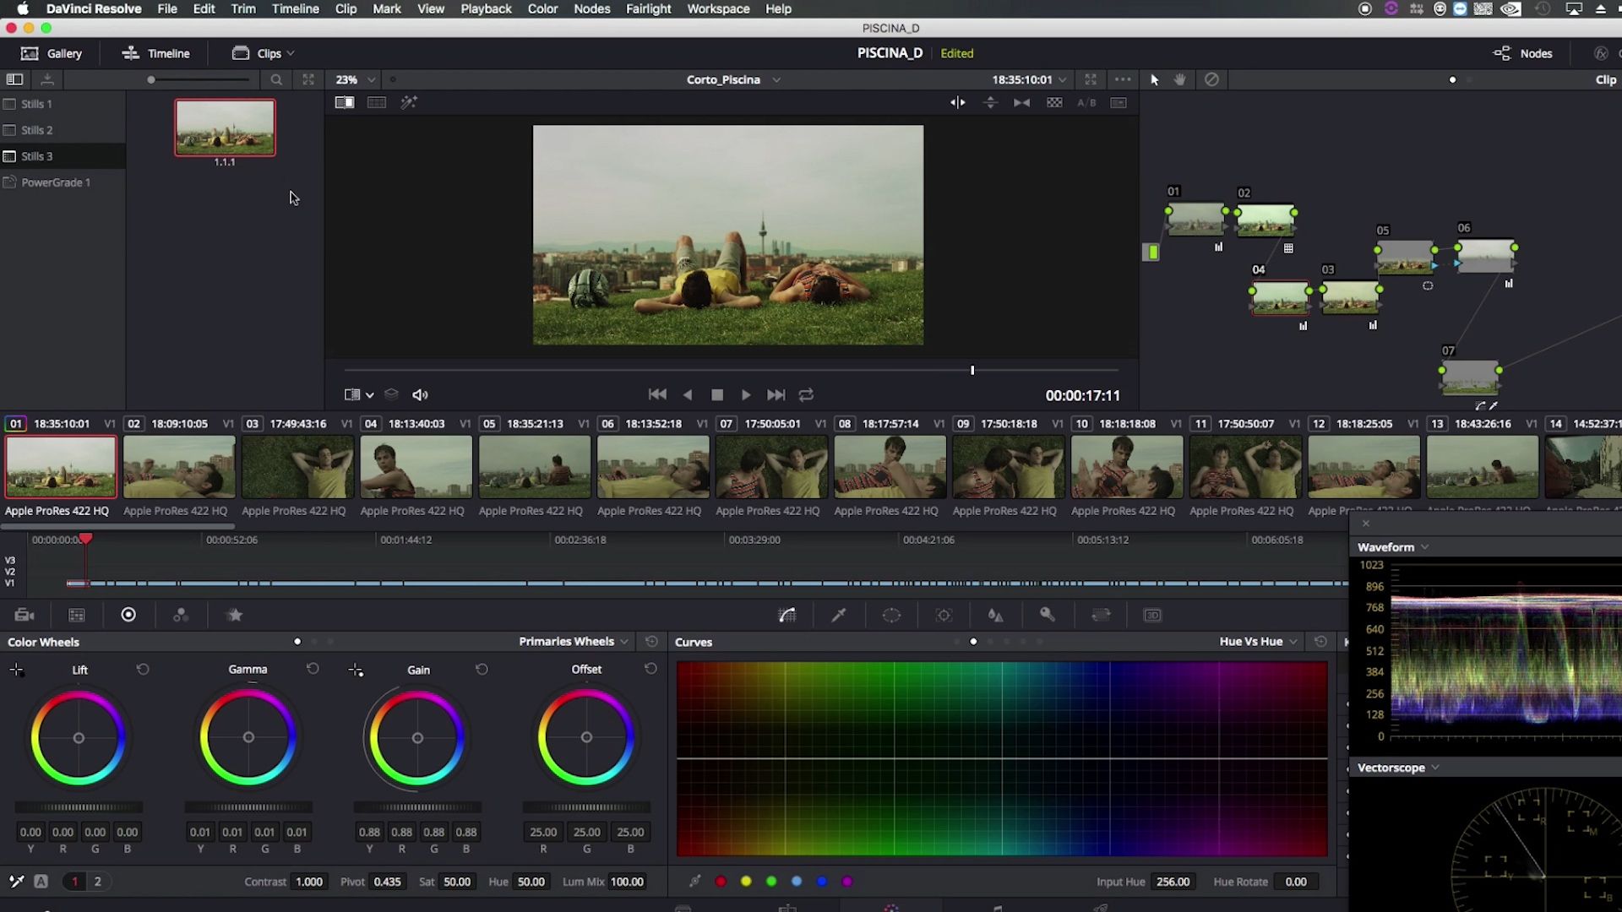Mute audio with the speaker icon
The image size is (1622, 912).
pyautogui.click(x=420, y=394)
